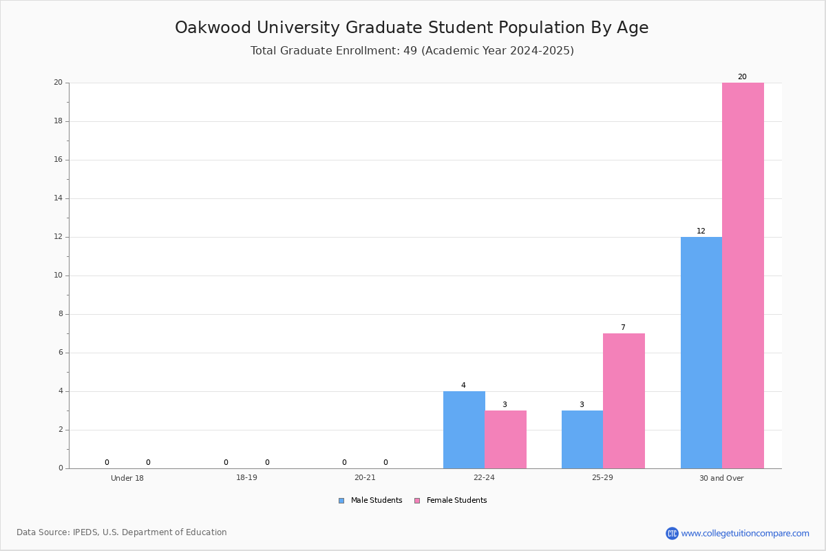Screen dimensions: 826x551
Task: Click the Total Graduate Enrollment subtitle
Action: click(x=412, y=51)
